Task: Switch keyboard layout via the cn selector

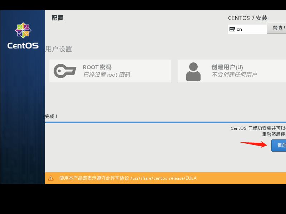Action: click(x=247, y=29)
